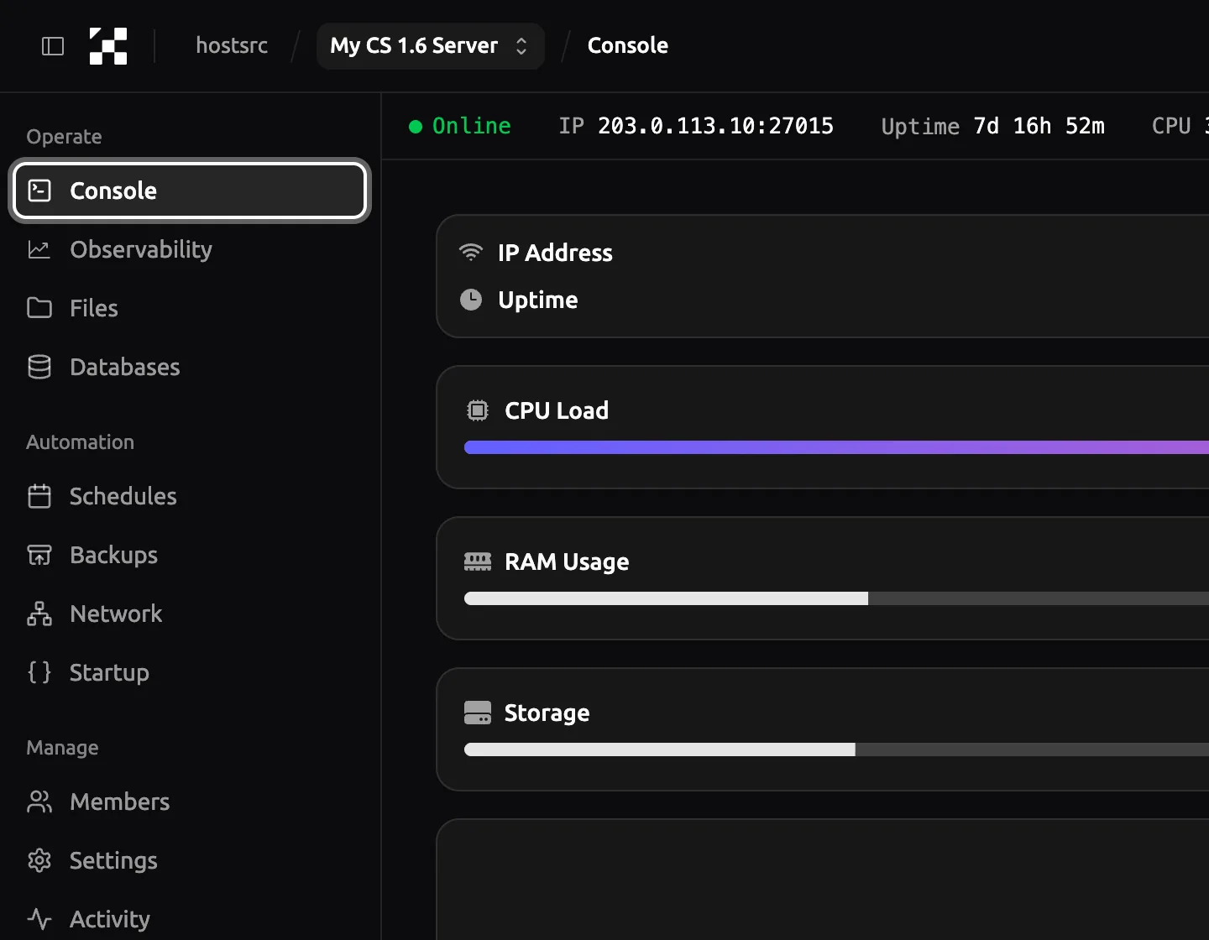Click the Operate section heading
The width and height of the screenshot is (1209, 940).
click(64, 137)
